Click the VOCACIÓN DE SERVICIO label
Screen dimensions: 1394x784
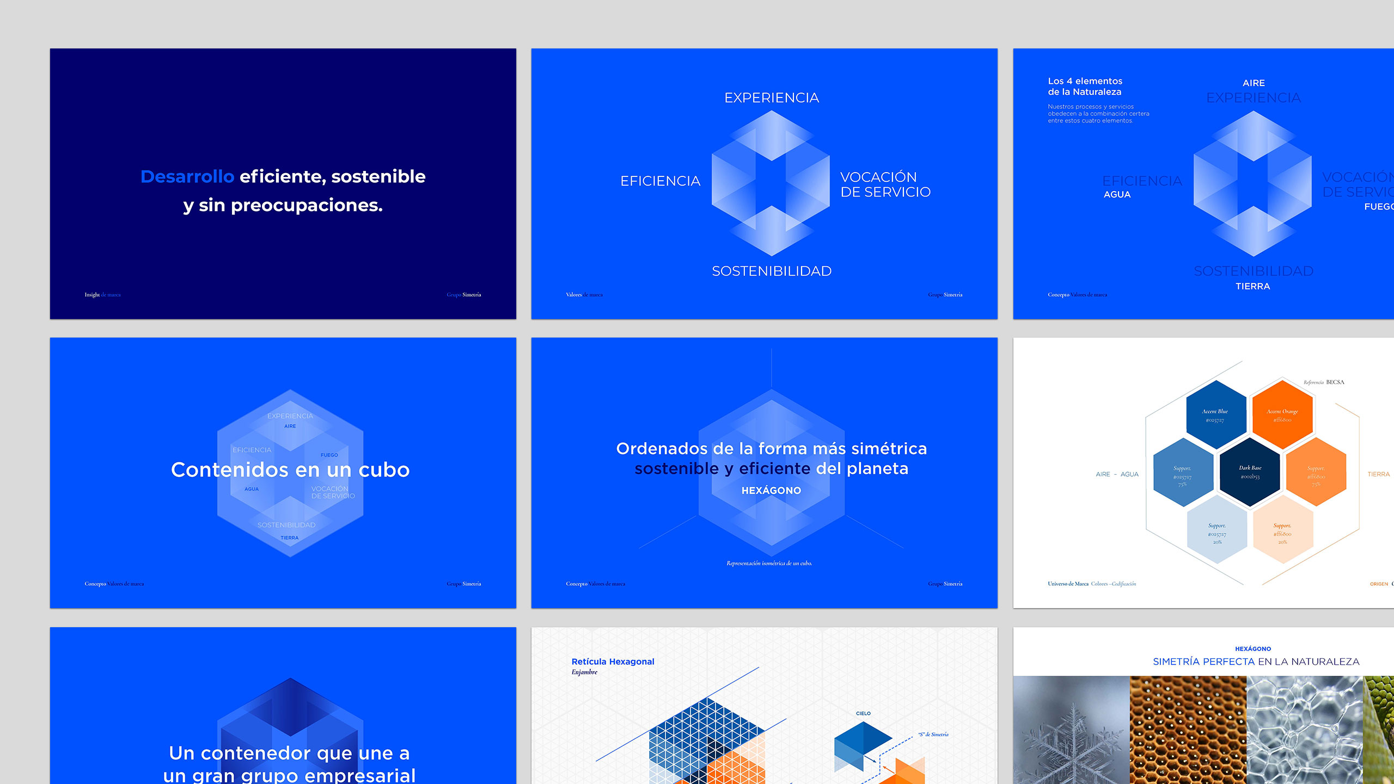coord(885,185)
